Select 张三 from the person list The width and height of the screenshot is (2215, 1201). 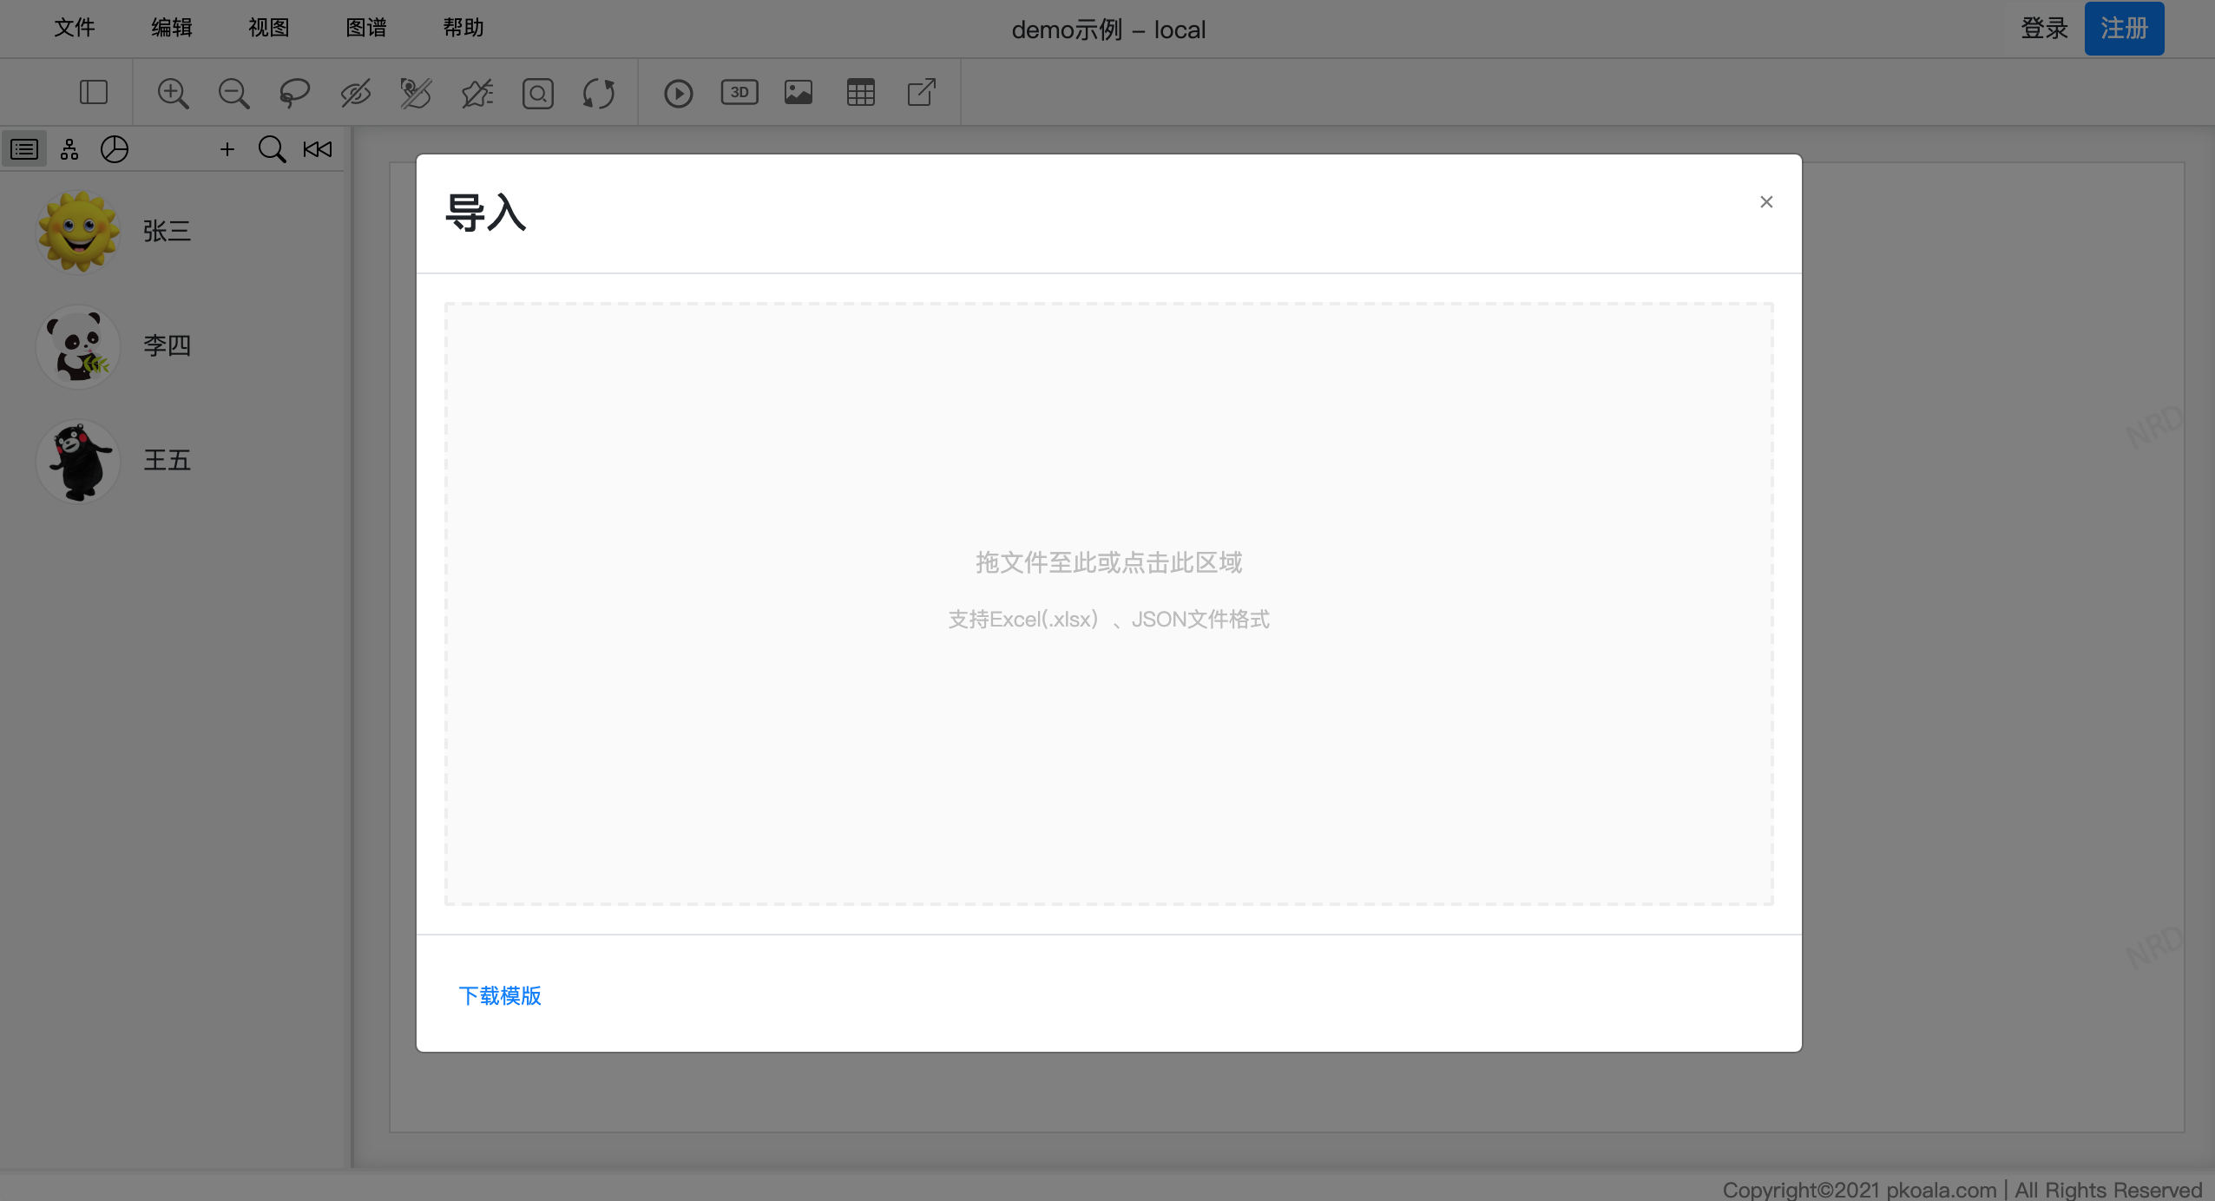[167, 231]
